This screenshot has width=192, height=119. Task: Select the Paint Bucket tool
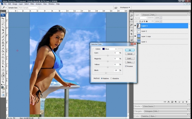3,51
